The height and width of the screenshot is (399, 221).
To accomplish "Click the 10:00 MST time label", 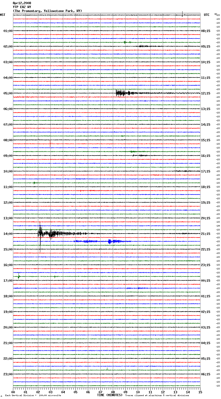I will pos(8,171).
